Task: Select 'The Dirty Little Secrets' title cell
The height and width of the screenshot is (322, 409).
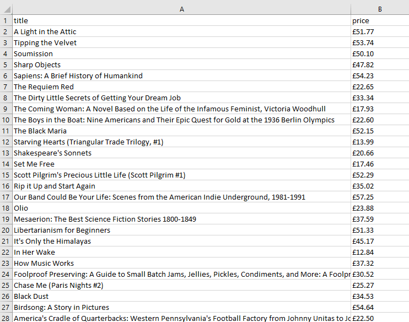Action: click(181, 98)
